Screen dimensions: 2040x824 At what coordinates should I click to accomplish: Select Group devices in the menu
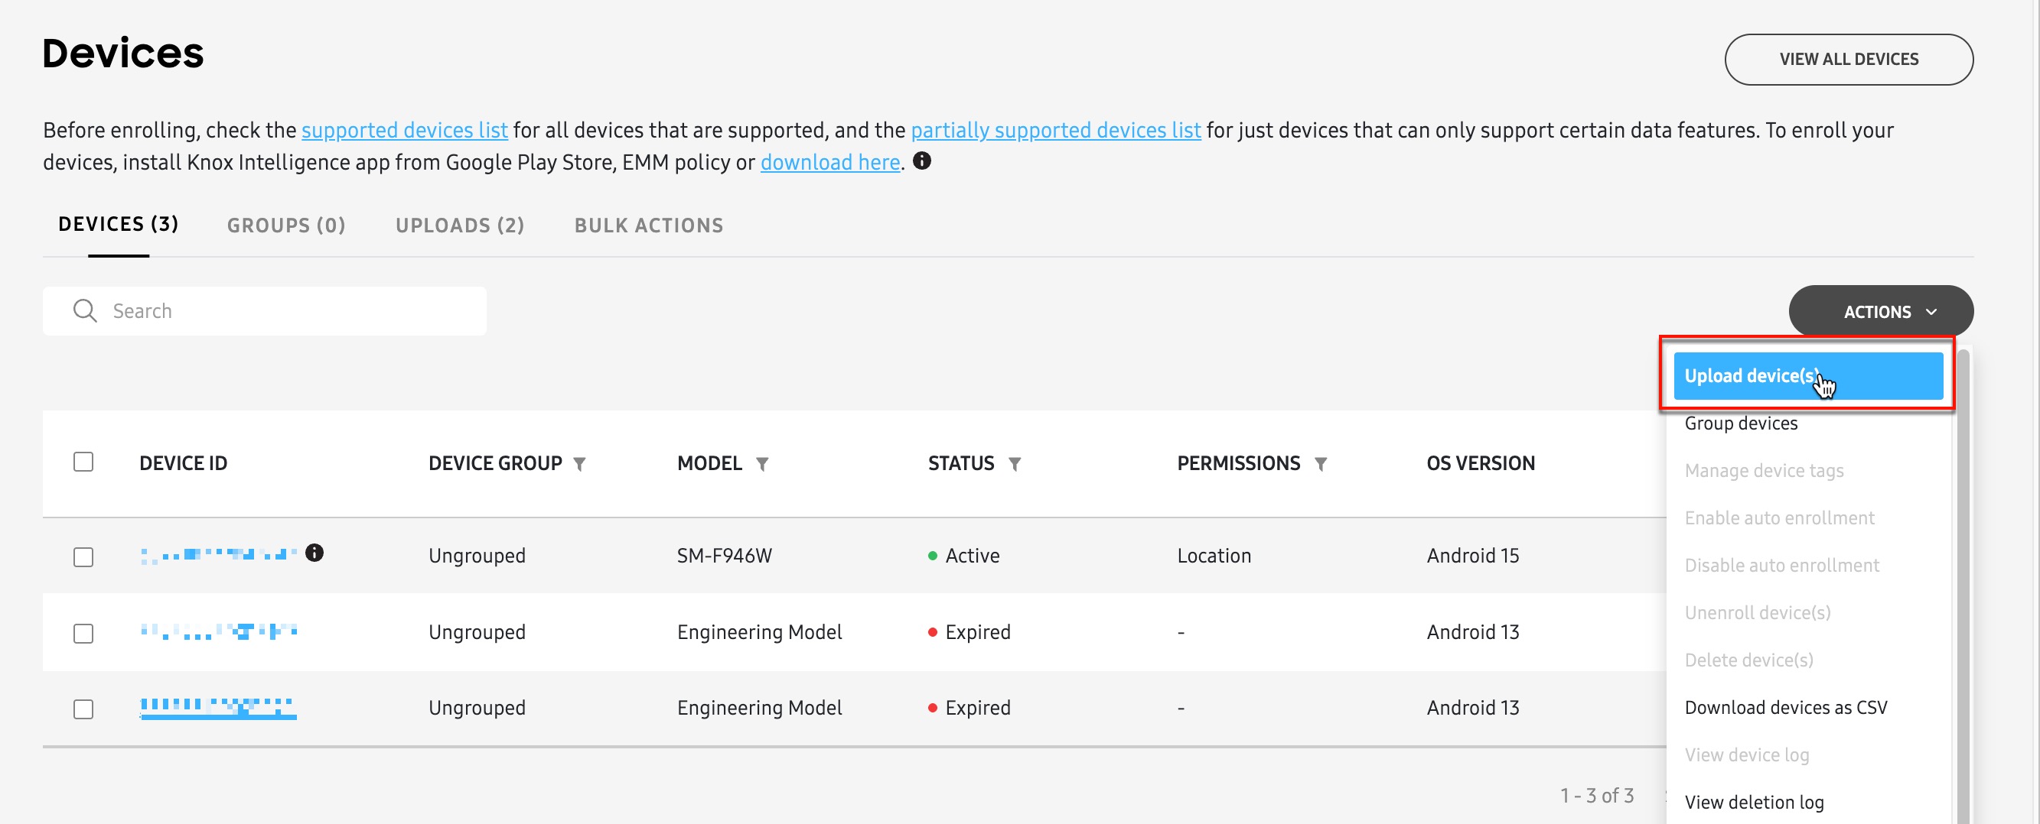click(1741, 424)
